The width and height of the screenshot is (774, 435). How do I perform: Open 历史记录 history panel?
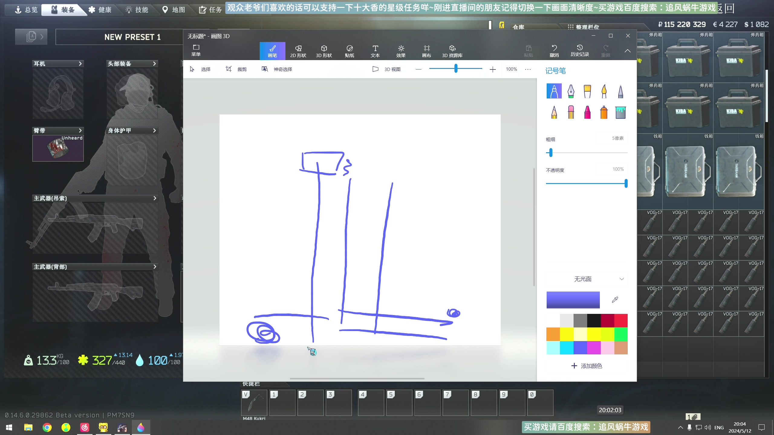tap(580, 51)
